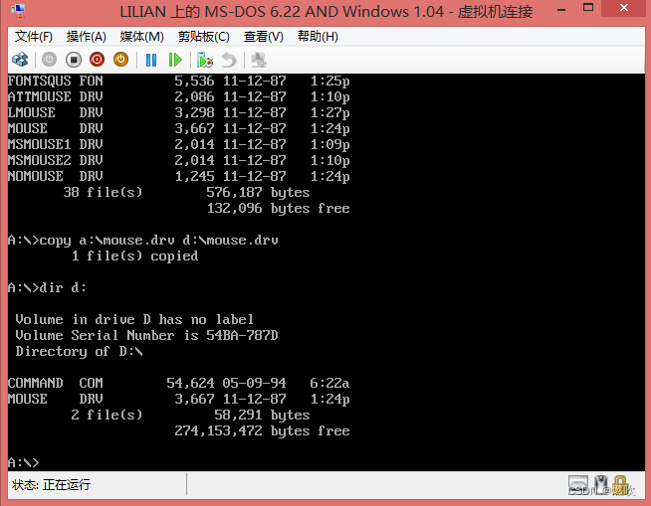Click the Volume Serial Number 54BA-787D line
Viewport: 651px width, 506px height.
pyautogui.click(x=147, y=335)
